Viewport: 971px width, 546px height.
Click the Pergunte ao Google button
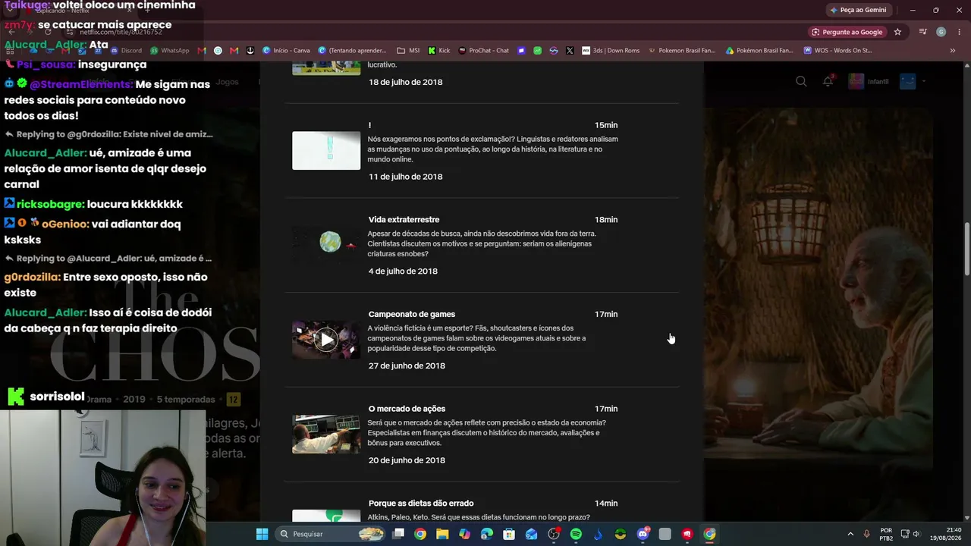pyautogui.click(x=847, y=32)
